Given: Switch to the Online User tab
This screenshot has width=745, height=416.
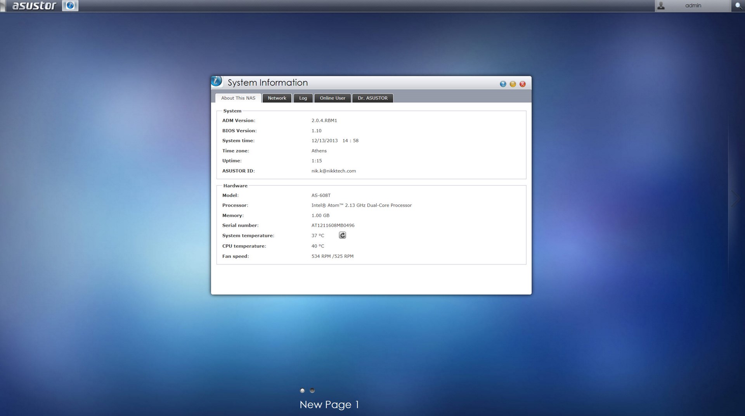Looking at the screenshot, I should pos(333,98).
